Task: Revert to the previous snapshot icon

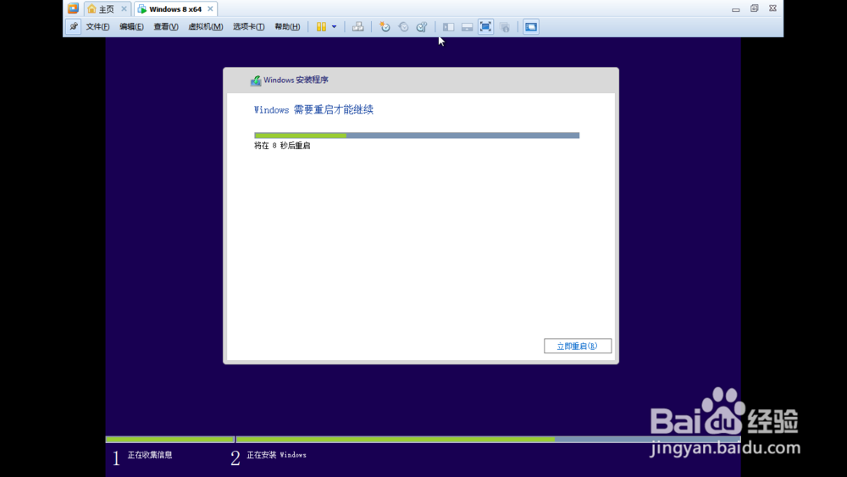Action: tap(403, 26)
